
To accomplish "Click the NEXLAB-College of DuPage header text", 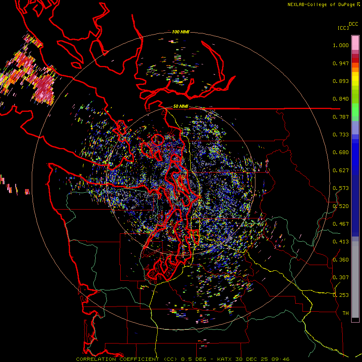I will pyautogui.click(x=321, y=4).
